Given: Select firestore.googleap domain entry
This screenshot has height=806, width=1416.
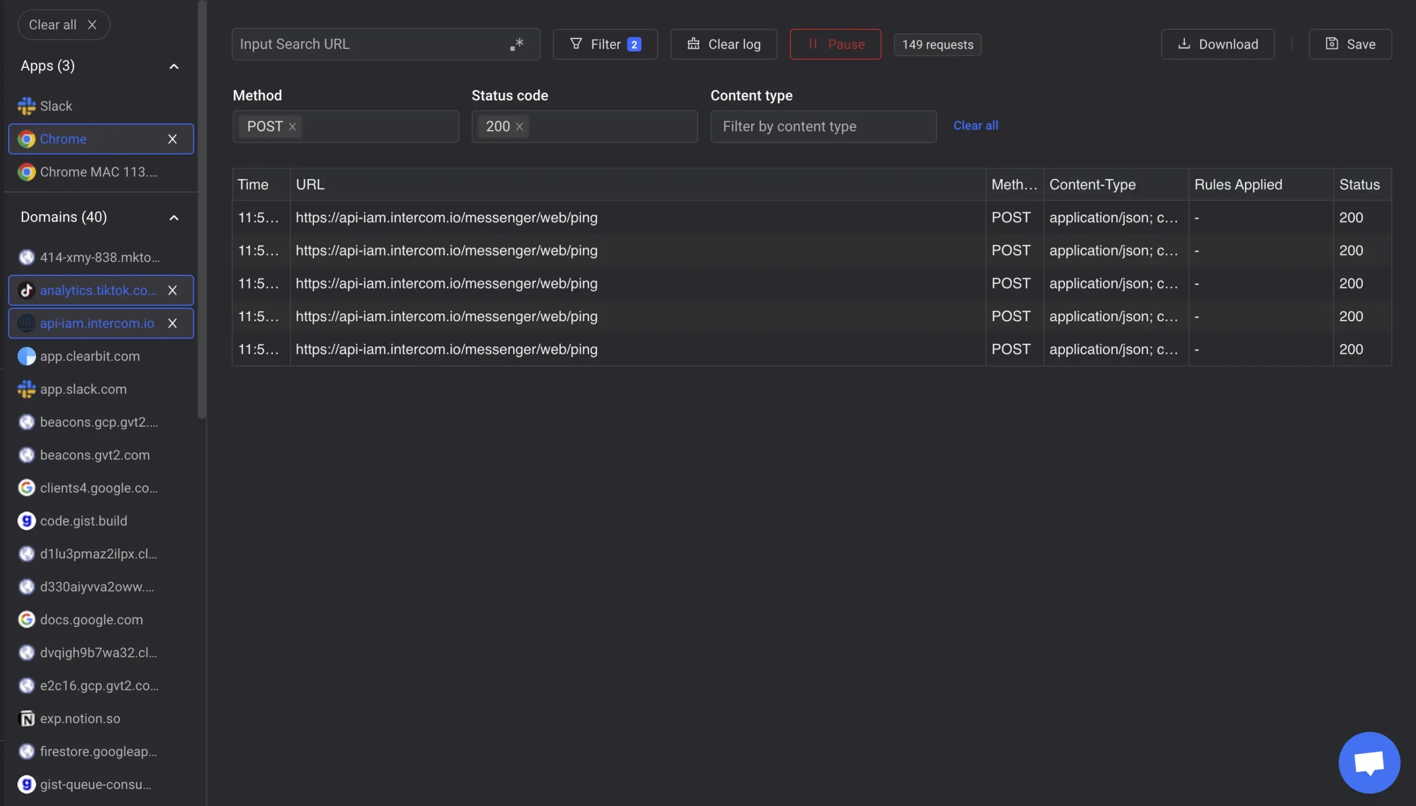Looking at the screenshot, I should click(x=101, y=752).
